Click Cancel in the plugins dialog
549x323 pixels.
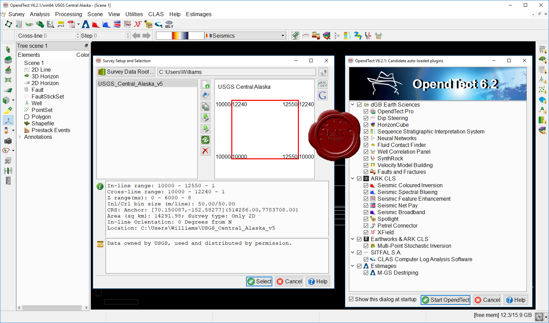point(487,300)
